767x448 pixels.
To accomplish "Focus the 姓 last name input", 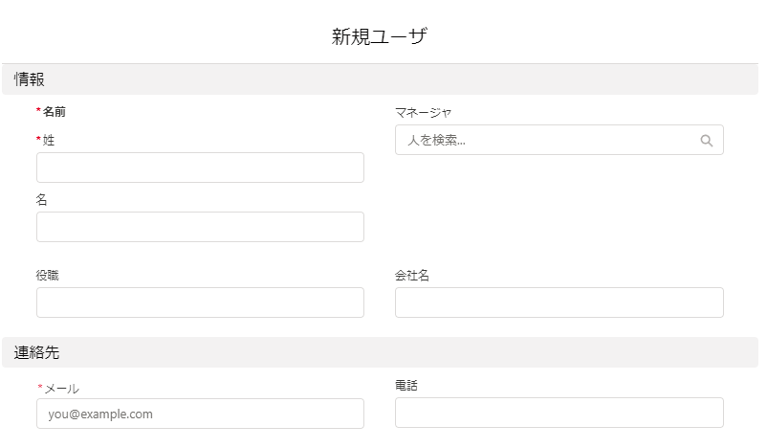I will tap(200, 168).
